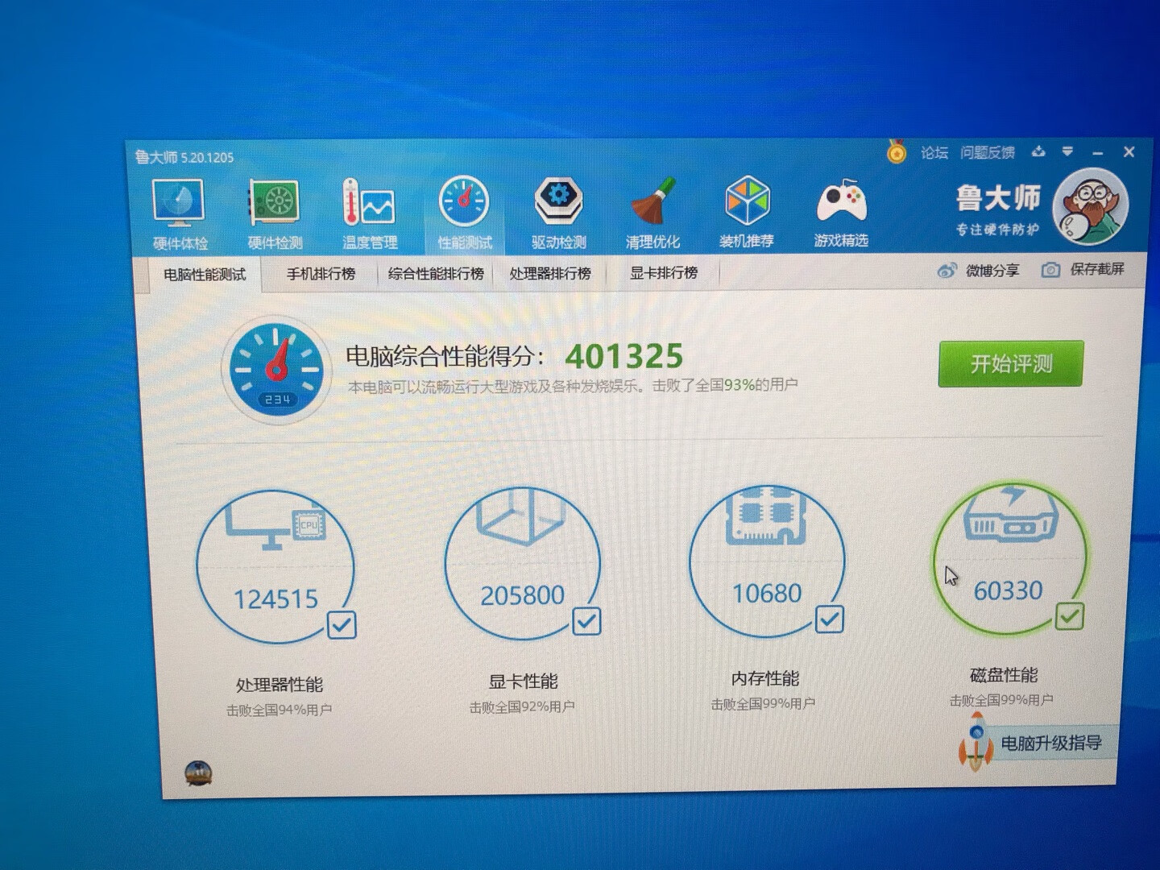Click the CPU score 124515
Viewport: 1160px width, 870px height.
coord(275,599)
